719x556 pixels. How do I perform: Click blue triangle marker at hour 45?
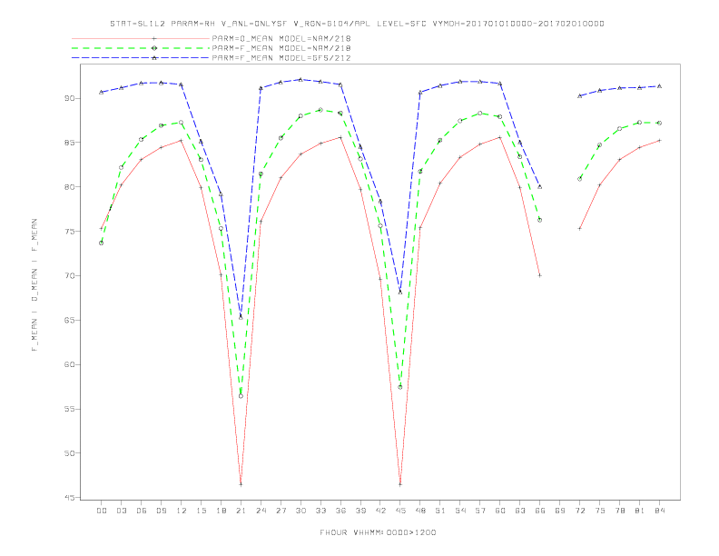point(400,292)
